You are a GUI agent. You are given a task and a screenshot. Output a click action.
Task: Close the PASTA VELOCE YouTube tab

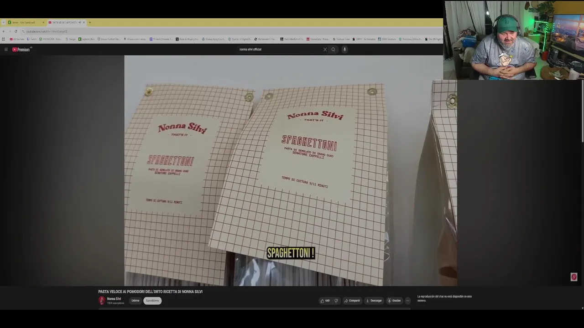coord(84,22)
